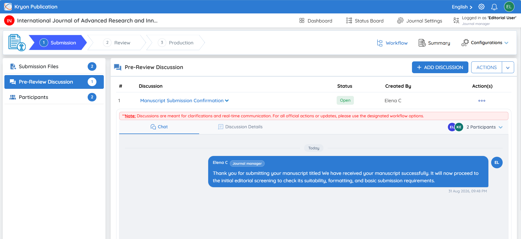Click the 31 Aug 2026 message timestamp
521x239 pixels.
click(467, 191)
